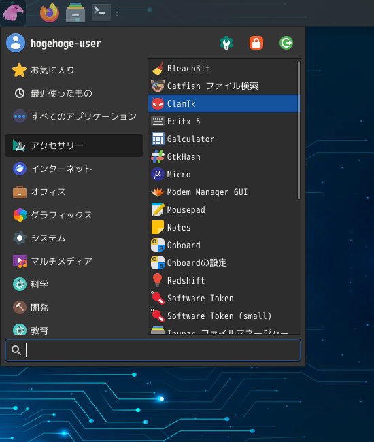The image size is (374, 442).
Task: Launch Catfish ファイル検索 entry
Action: (x=222, y=86)
